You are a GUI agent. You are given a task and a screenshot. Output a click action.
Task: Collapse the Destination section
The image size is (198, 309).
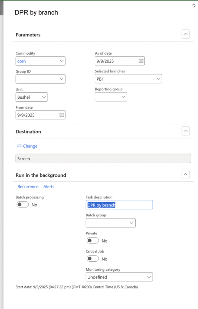186,131
